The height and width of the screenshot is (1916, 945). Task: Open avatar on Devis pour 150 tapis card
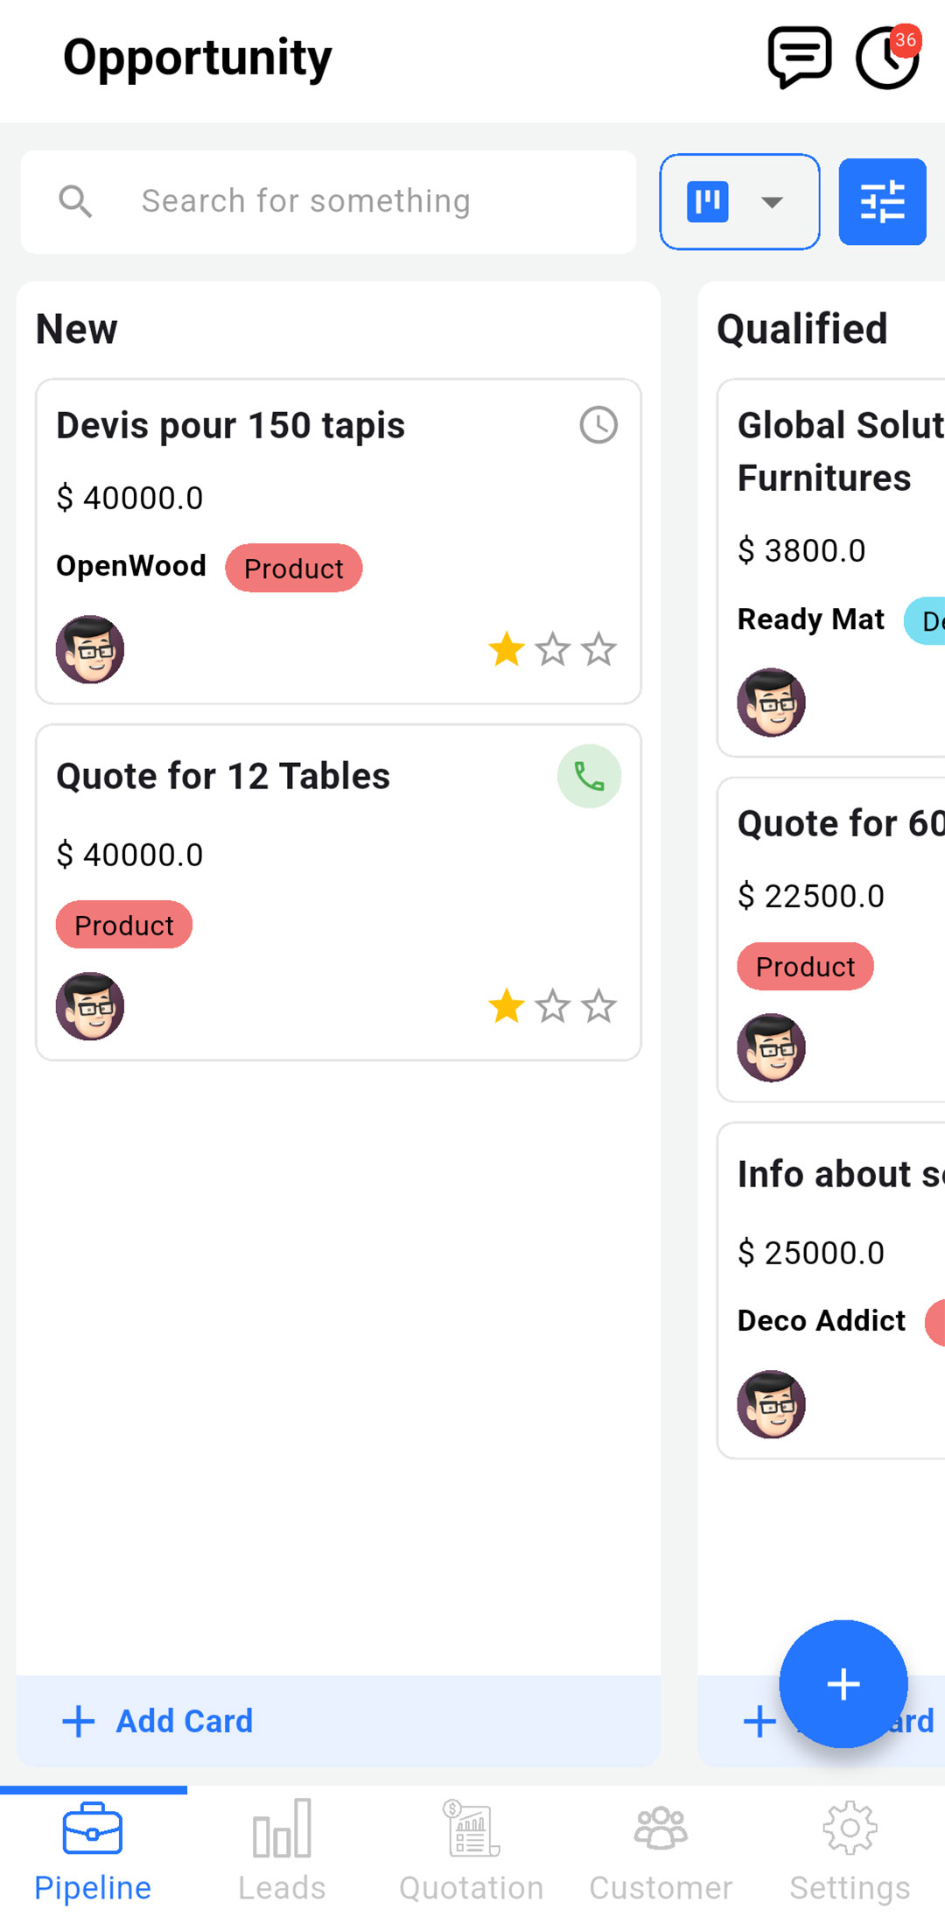90,649
